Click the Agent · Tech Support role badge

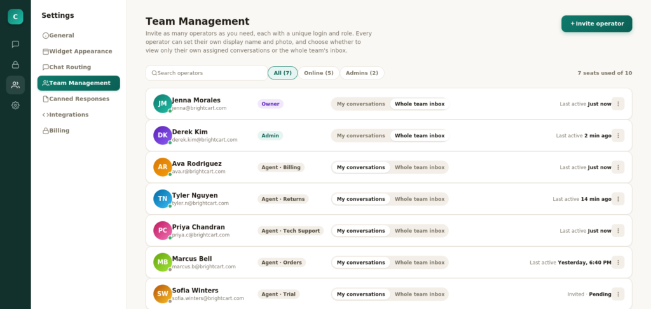[x=291, y=231]
